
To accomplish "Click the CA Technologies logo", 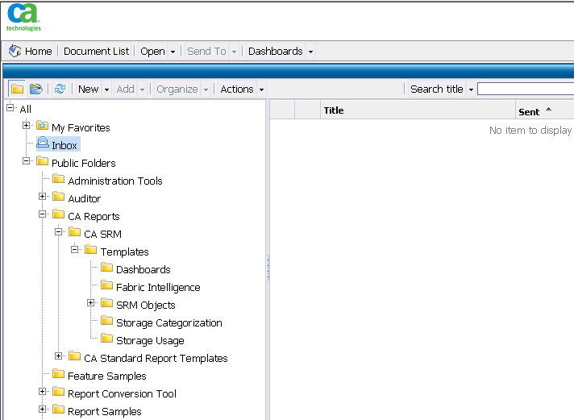I will point(23,16).
